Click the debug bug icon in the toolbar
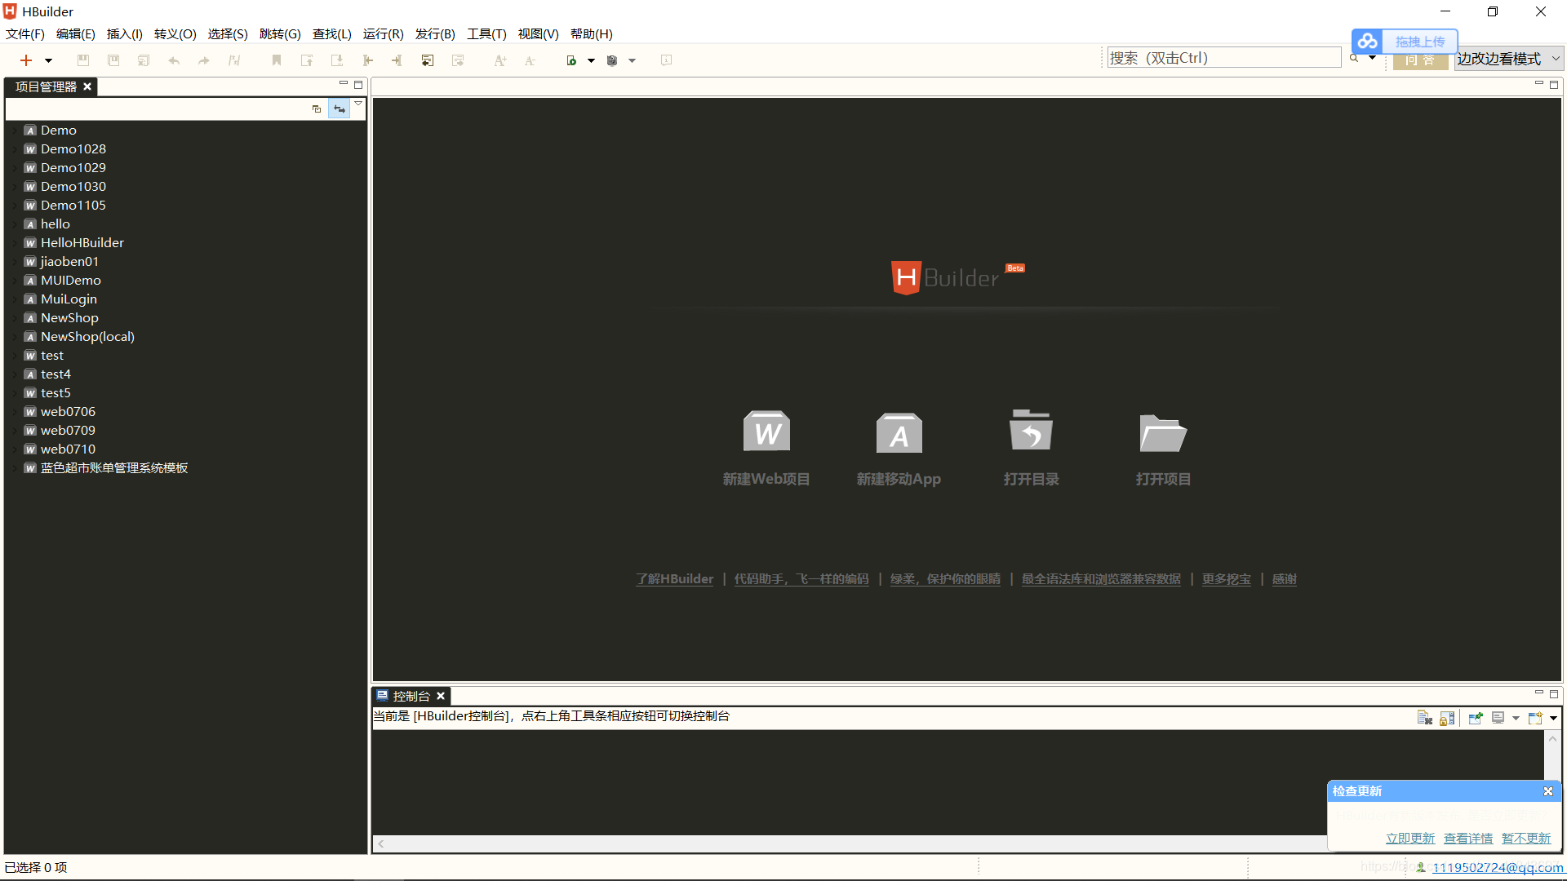This screenshot has height=881, width=1567. pyautogui.click(x=612, y=60)
